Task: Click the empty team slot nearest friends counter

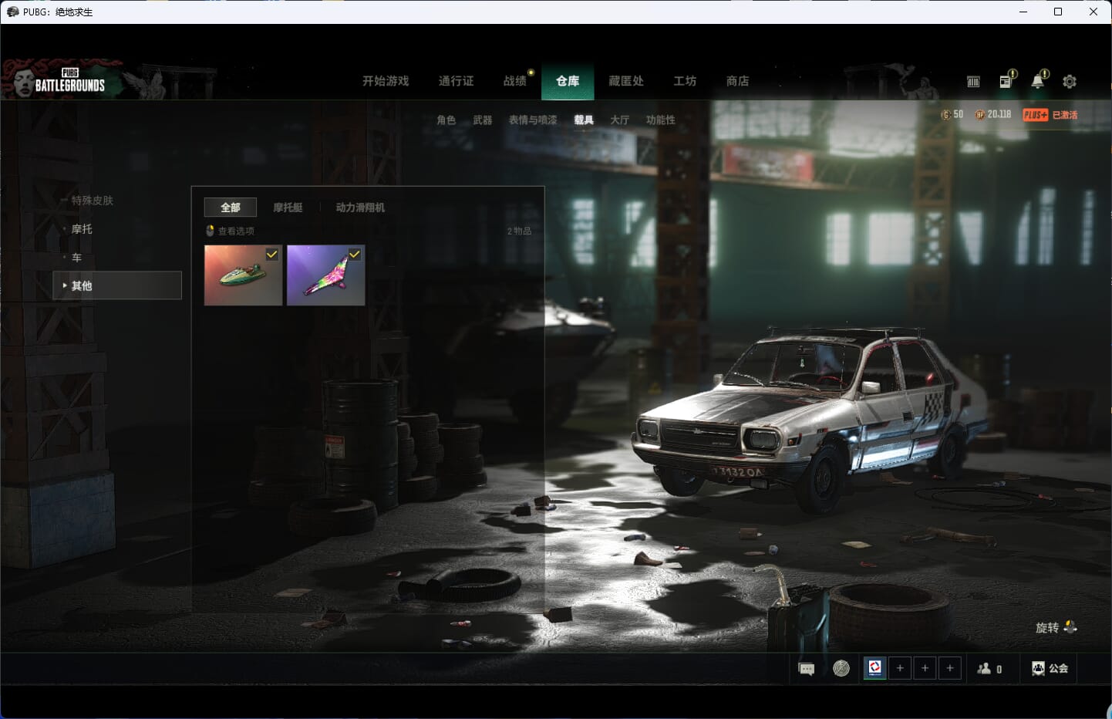Action: coord(950,668)
